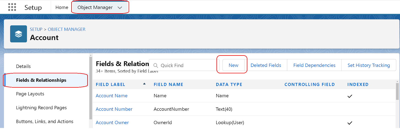Click the New field button
Viewport: 400px width, 129px height.
tap(233, 65)
